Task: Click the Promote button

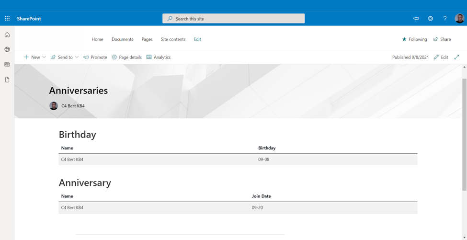Action: [95, 57]
